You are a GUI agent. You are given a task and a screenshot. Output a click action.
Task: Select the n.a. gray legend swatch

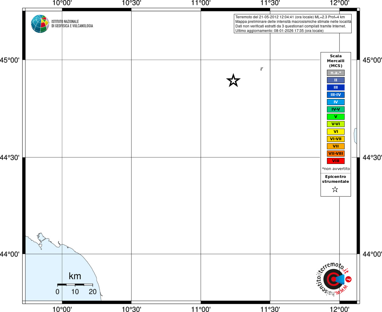click(x=336, y=73)
